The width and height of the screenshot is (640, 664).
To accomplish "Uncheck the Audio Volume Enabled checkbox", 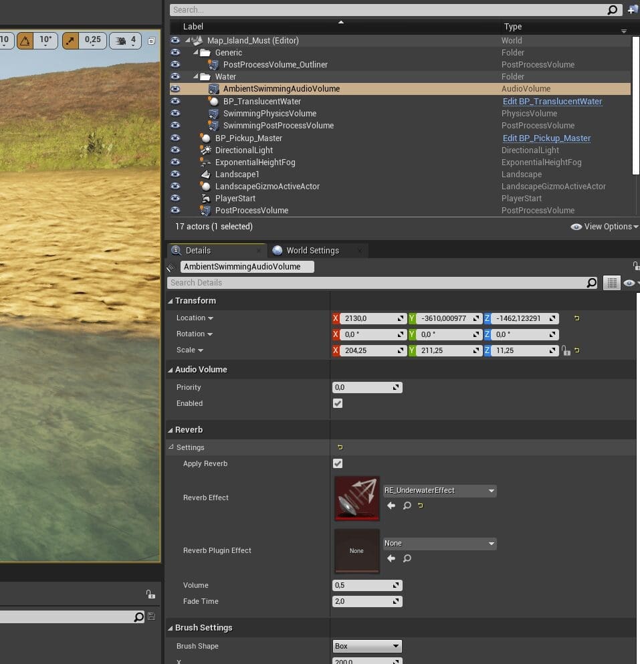I will pos(338,403).
